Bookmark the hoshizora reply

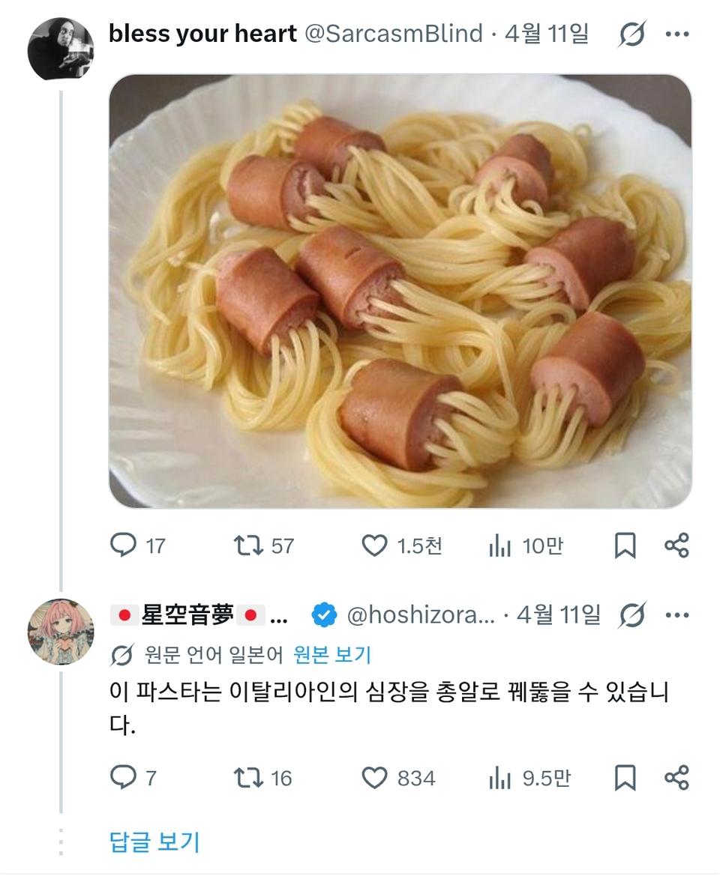[x=625, y=778]
